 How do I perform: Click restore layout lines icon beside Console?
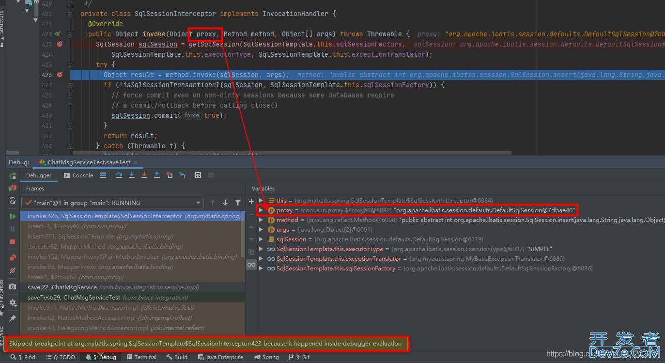coord(103,175)
